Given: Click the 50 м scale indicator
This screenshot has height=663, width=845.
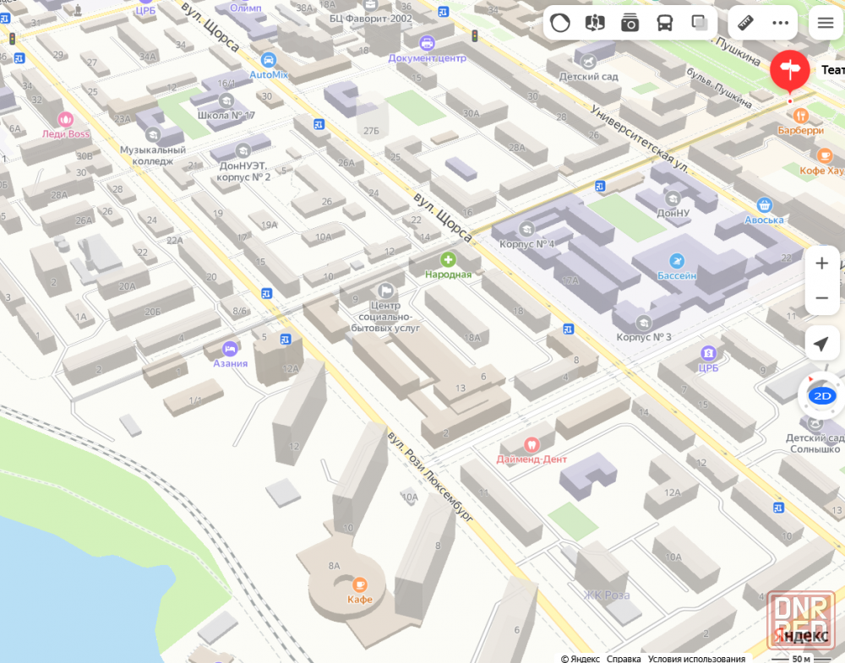Looking at the screenshot, I should pos(801,659).
